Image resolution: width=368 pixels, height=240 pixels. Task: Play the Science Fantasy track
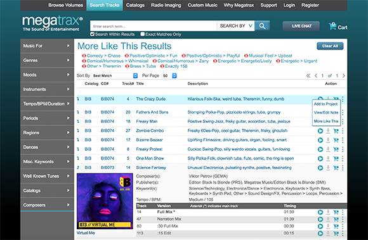point(320,168)
